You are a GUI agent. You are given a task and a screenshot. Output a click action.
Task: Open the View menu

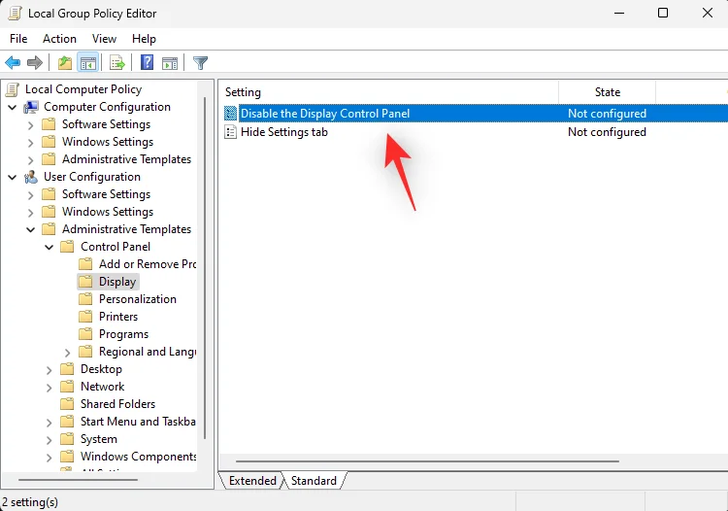pos(104,39)
